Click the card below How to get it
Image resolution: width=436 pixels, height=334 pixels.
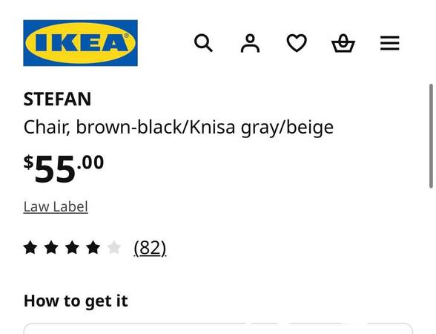coord(218,329)
